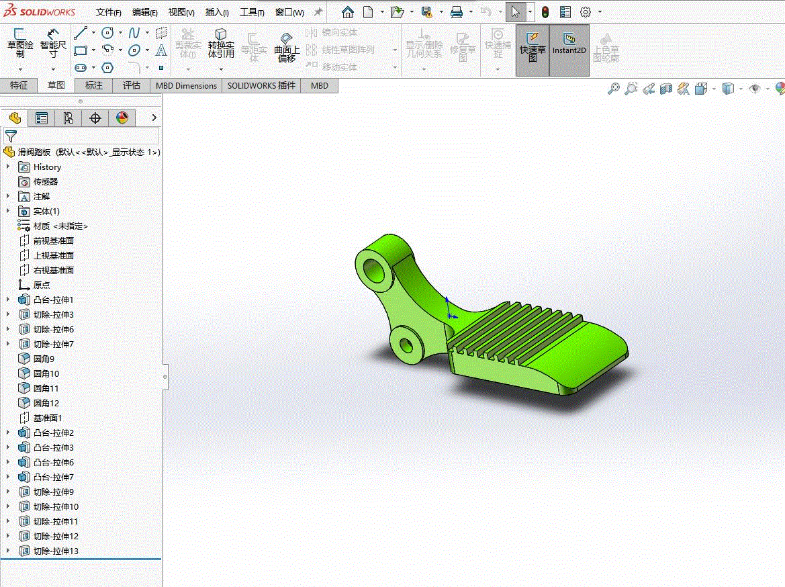The height and width of the screenshot is (587, 785).
Task: Select the Ellipse sketch tool
Action: click(134, 50)
